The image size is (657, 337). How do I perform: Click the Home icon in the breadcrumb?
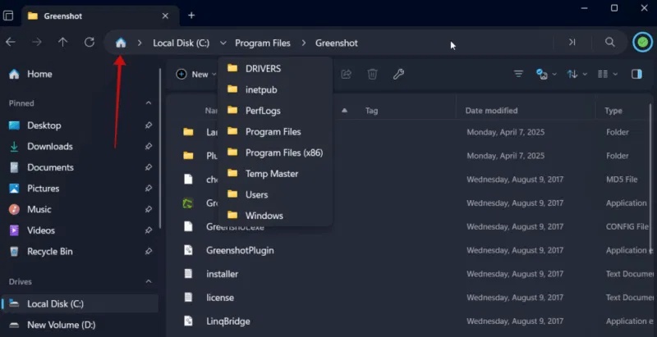click(x=121, y=43)
